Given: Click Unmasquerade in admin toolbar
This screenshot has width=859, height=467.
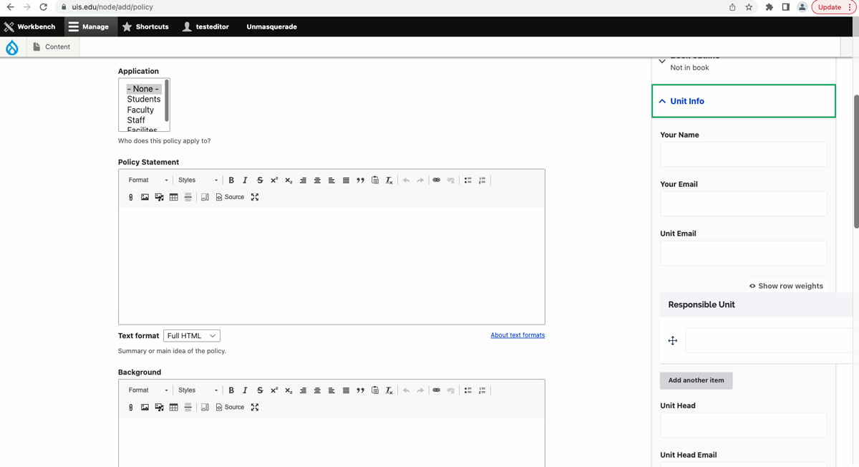Looking at the screenshot, I should [x=271, y=27].
